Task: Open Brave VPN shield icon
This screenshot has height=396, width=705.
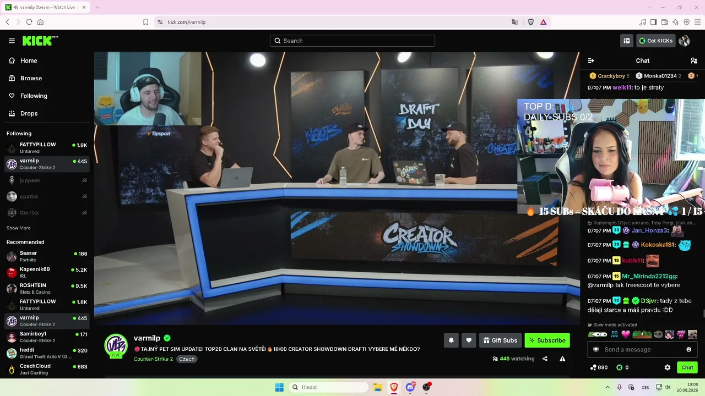Action: [x=687, y=22]
